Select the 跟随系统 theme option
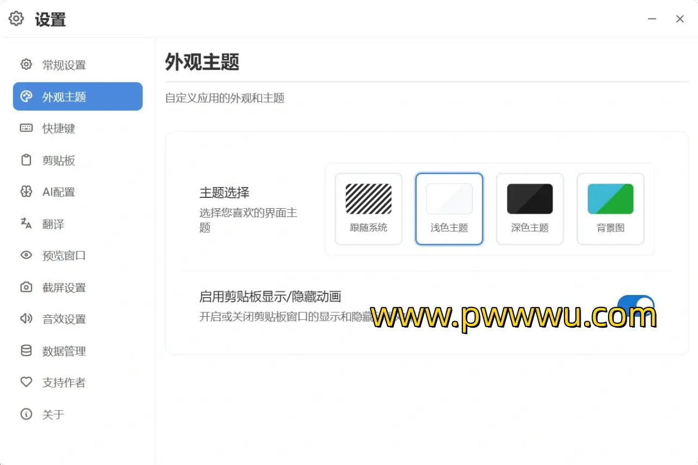 (x=369, y=209)
